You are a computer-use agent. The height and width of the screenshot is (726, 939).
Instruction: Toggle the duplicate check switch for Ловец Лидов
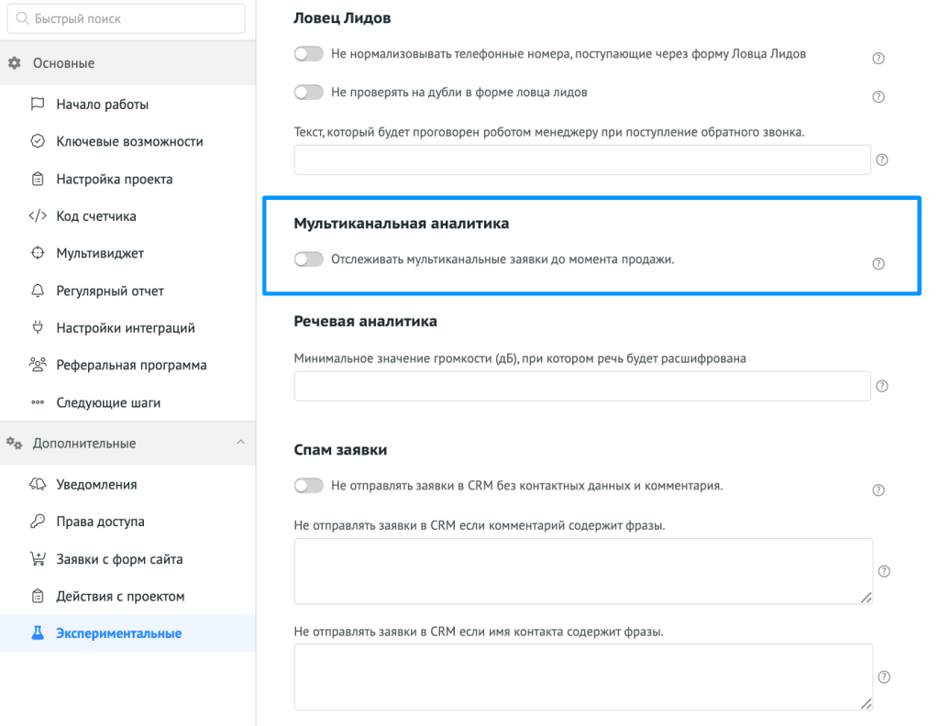309,92
